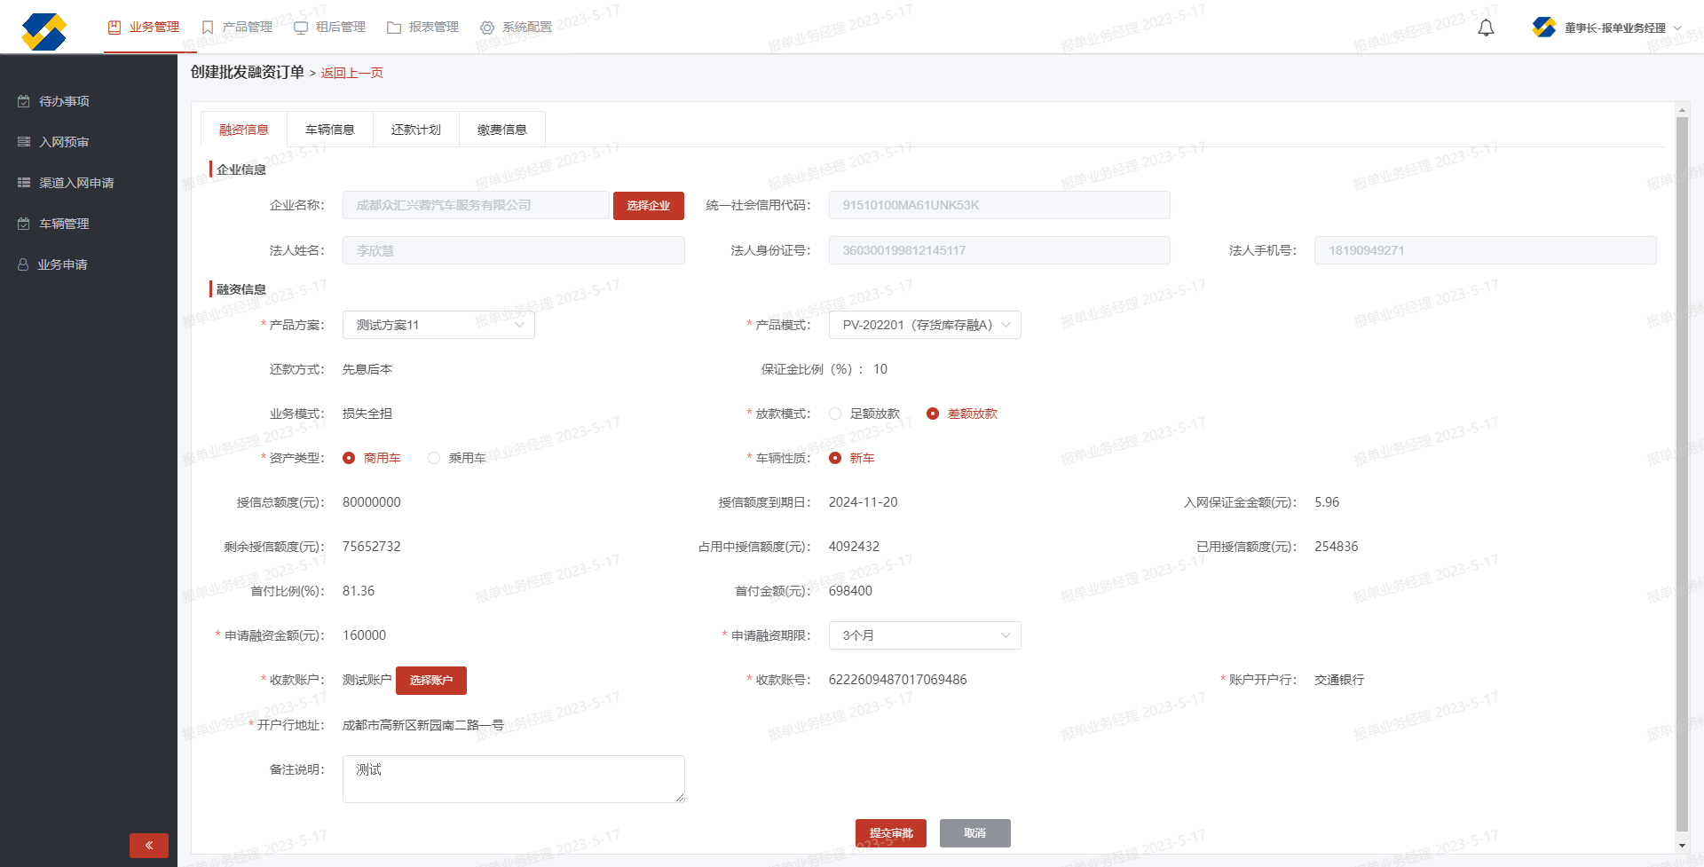Open 车辆管理 sidebar item
This screenshot has width=1704, height=867.
(x=64, y=224)
